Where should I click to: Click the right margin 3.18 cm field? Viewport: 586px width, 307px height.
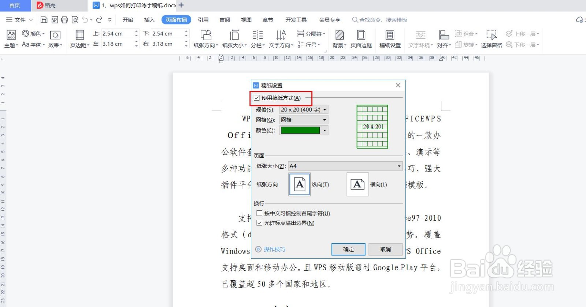coord(168,44)
